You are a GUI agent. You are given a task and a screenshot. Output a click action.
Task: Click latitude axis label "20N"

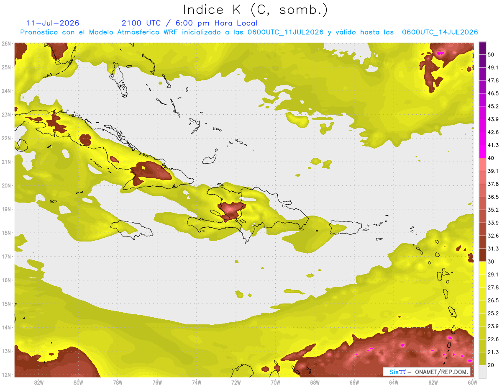coord(6,185)
